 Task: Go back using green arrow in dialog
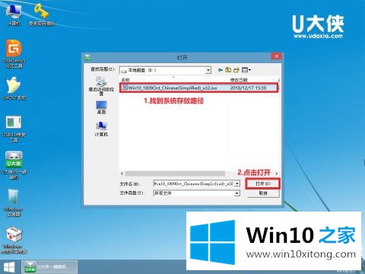221,70
